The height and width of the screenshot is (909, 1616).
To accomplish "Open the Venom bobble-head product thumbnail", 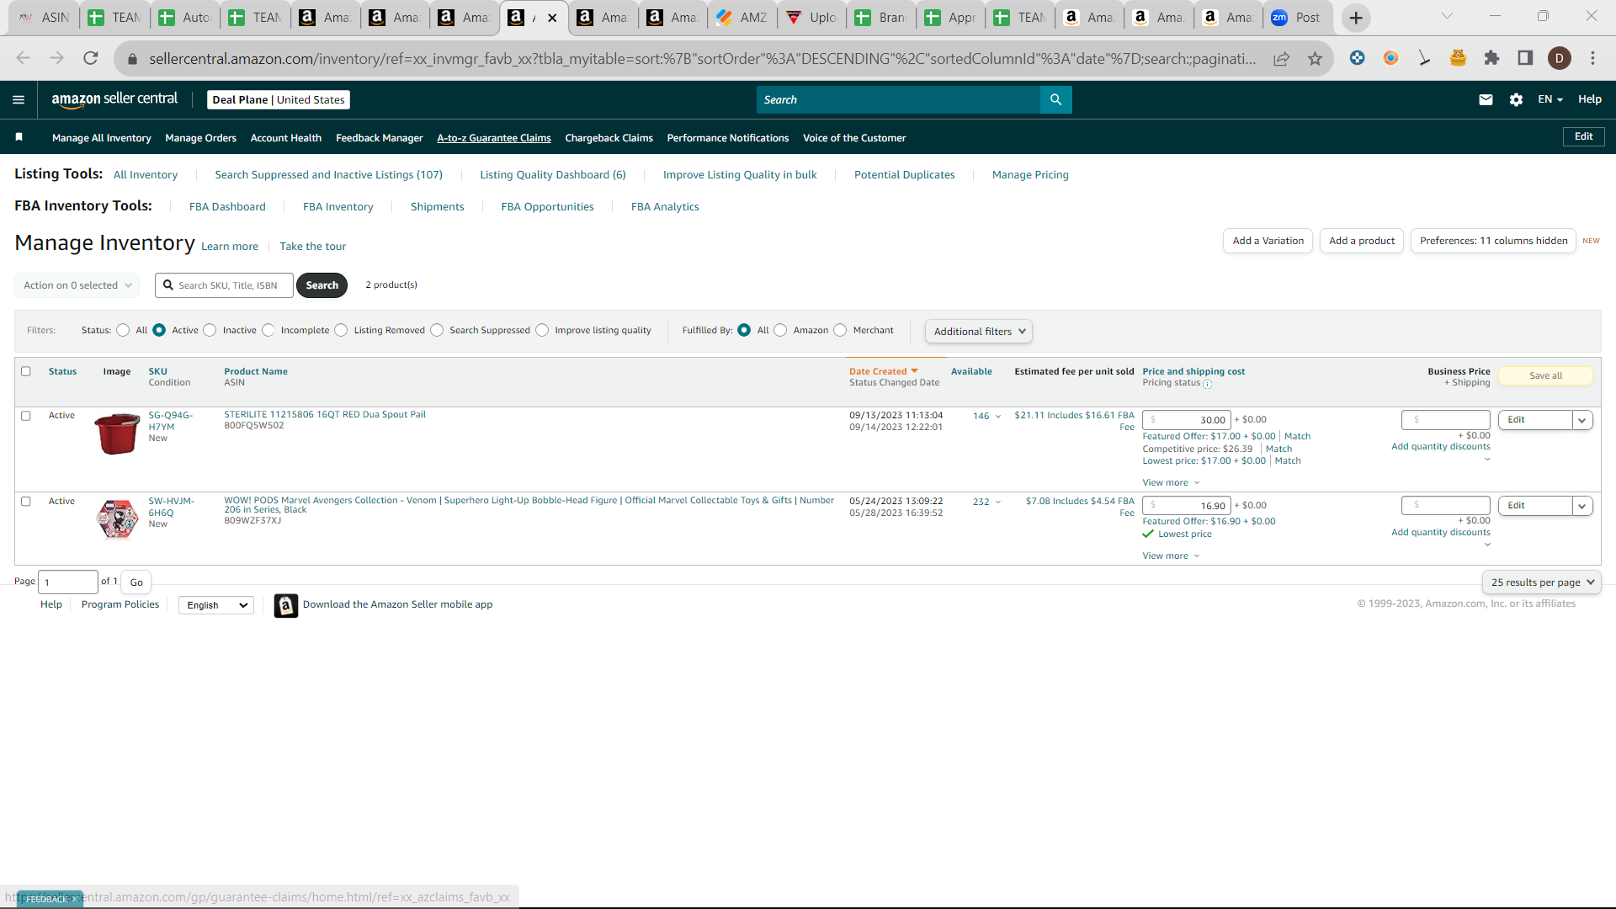I will pos(117,518).
